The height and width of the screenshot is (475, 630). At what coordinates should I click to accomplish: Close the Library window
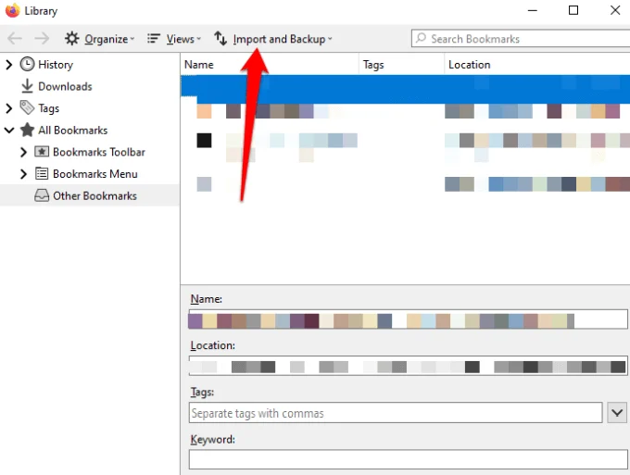615,10
